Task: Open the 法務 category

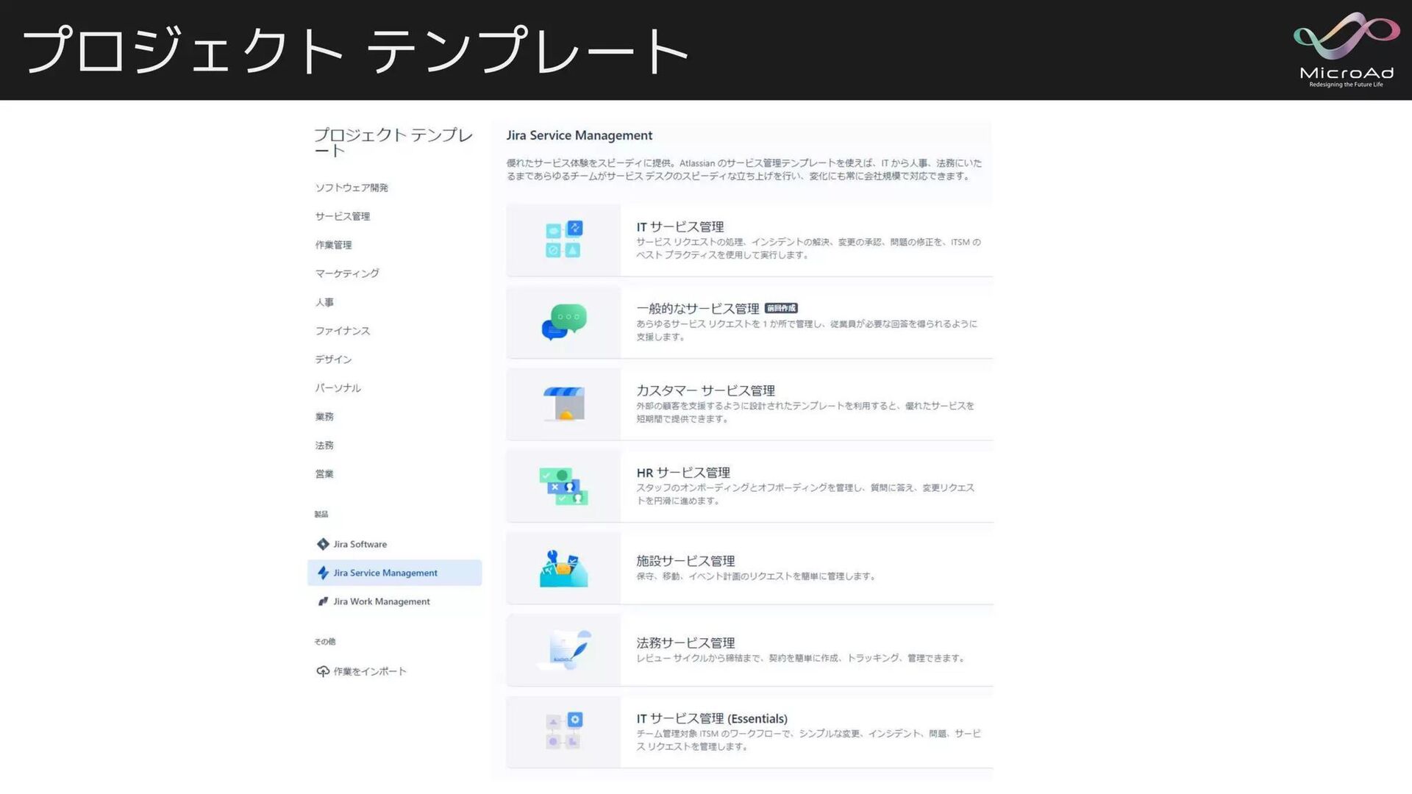Action: pos(324,446)
